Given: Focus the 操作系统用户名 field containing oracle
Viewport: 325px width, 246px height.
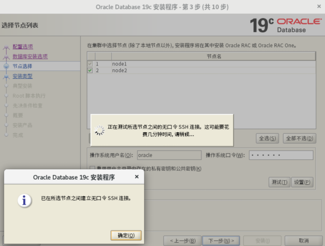Looking at the screenshot, I should click(x=169, y=155).
